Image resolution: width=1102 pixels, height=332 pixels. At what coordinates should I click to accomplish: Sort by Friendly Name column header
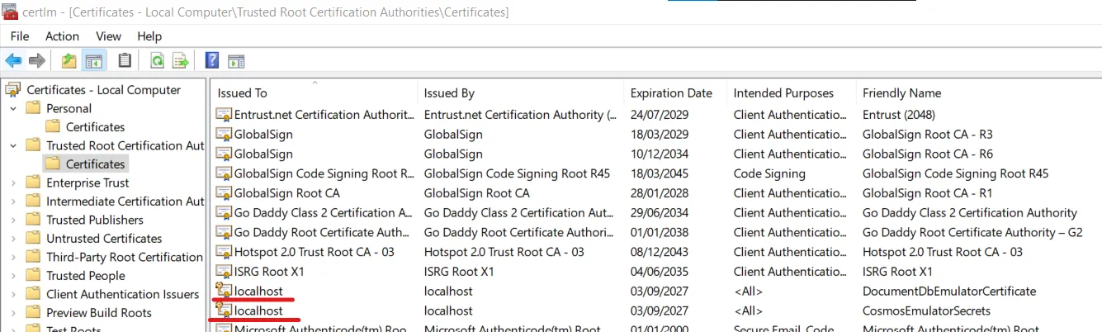(x=901, y=93)
